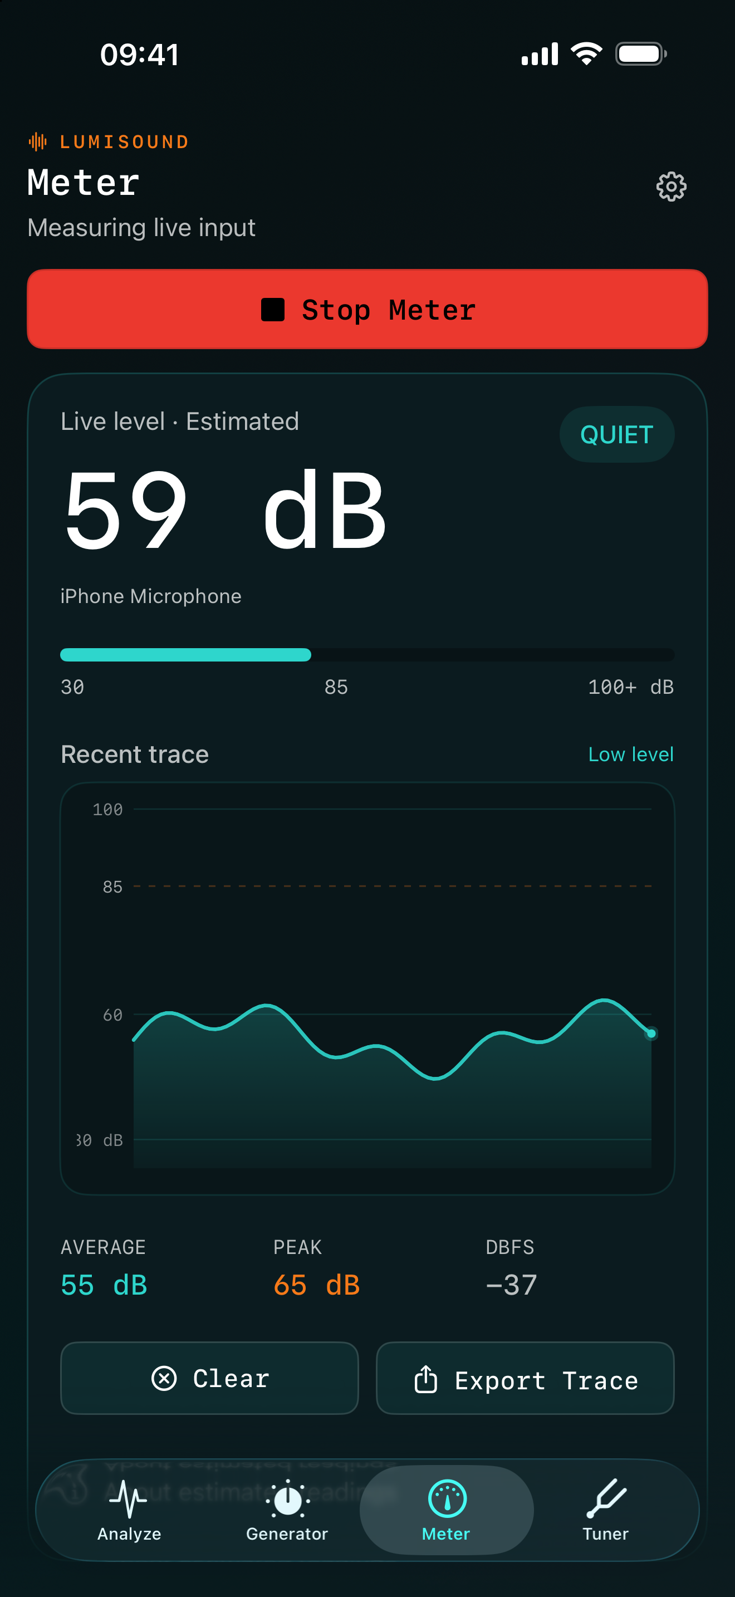Tap the LumiSound waveform logo icon
This screenshot has height=1597, width=735.
pos(38,142)
